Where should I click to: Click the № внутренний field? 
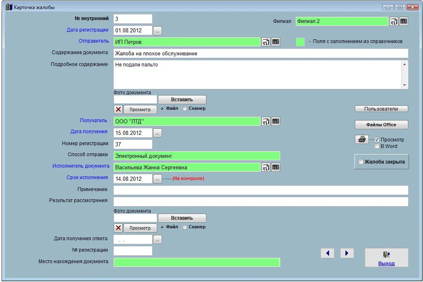tap(133, 19)
